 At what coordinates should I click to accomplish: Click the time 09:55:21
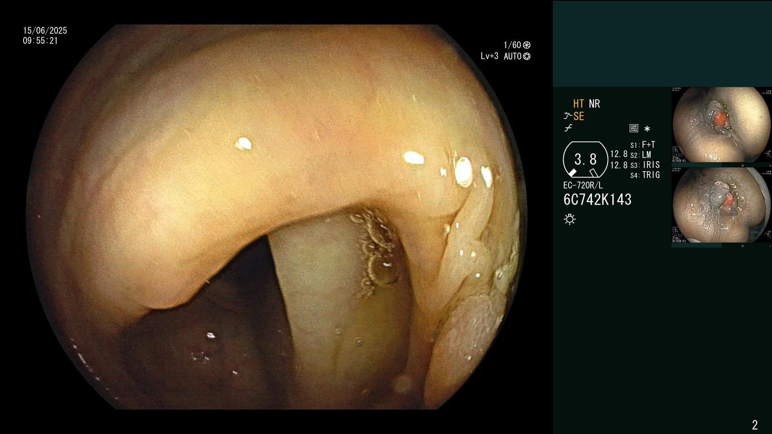click(x=41, y=41)
